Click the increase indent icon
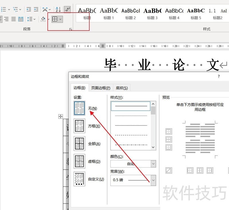The width and height of the screenshot is (229, 210). 36,9
